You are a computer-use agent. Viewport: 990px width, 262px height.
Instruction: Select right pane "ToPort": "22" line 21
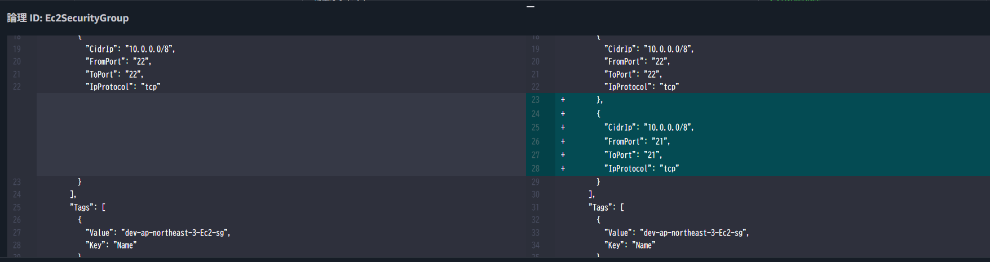[633, 74]
